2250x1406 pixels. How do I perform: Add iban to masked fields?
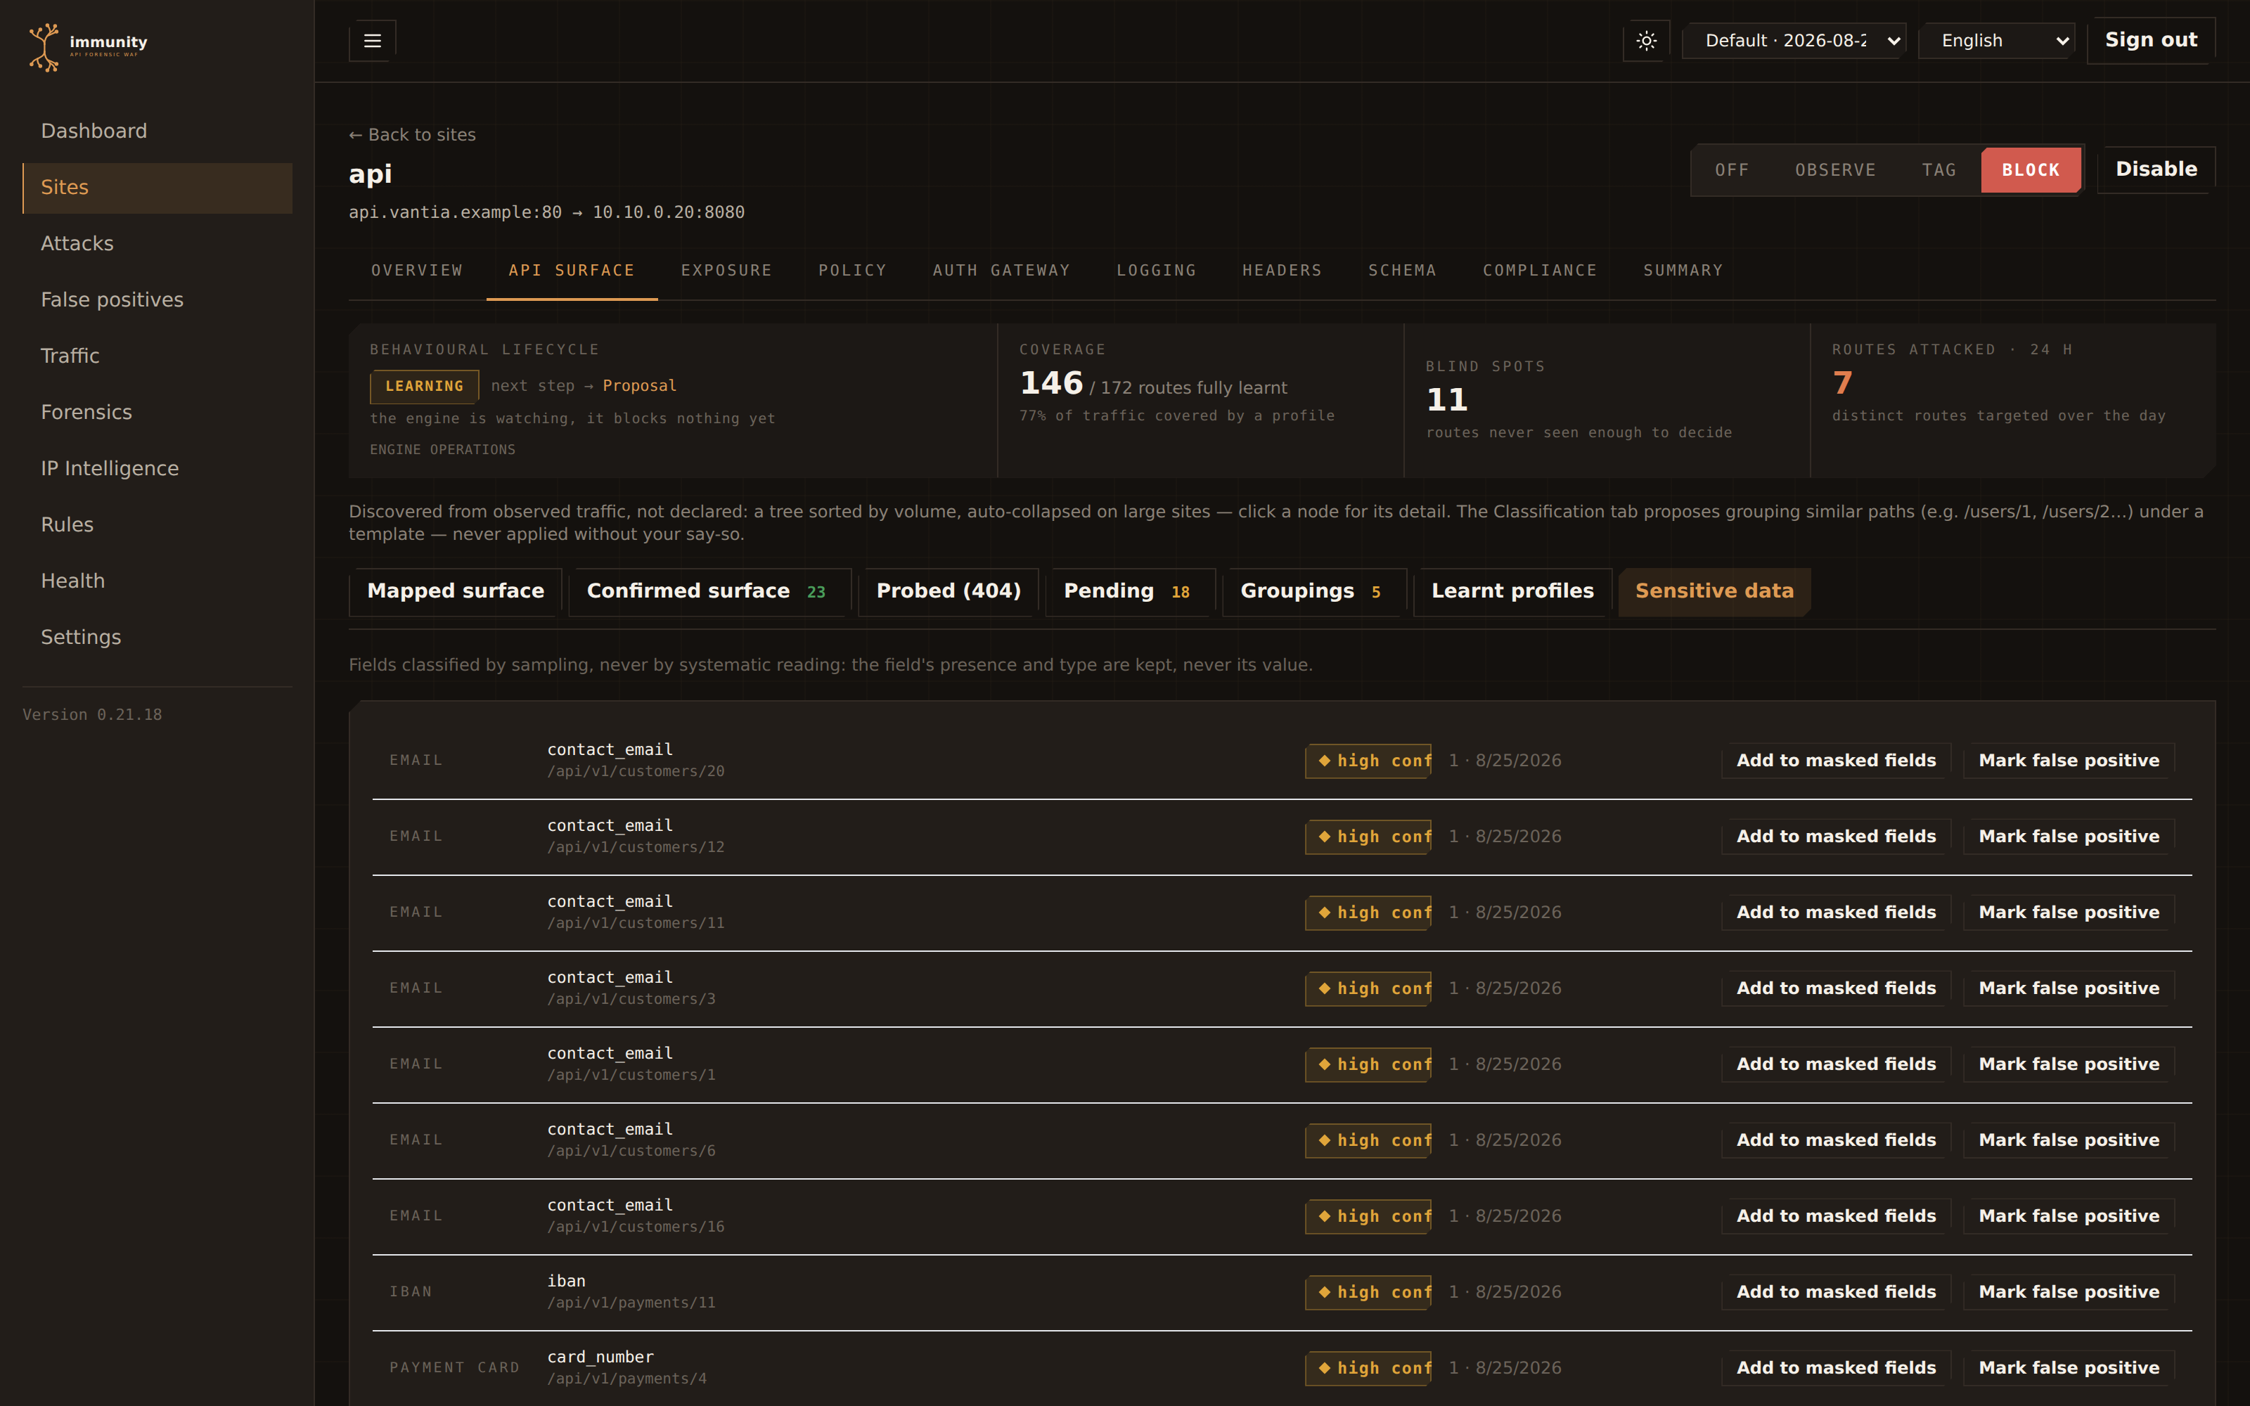(1835, 1291)
